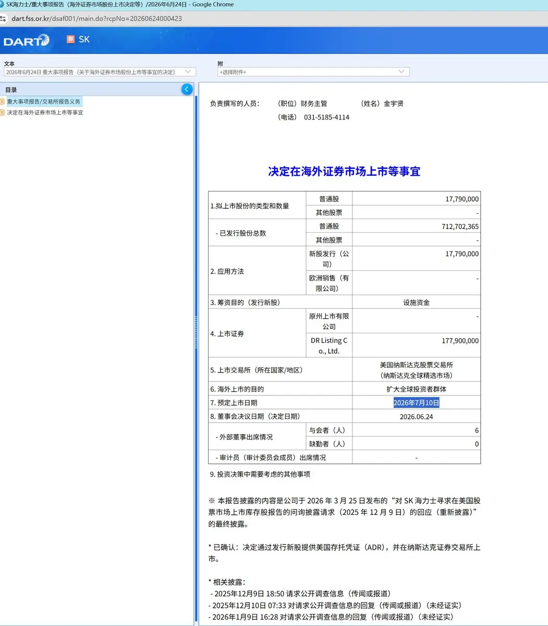Click the line 9. 投资决策中需要考虑的其他事项
This screenshot has width=548, height=626.
[x=260, y=474]
